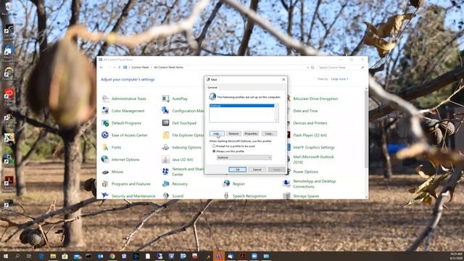Open the AutoPlay icon
Screen dimensions: 464x261
coord(166,99)
